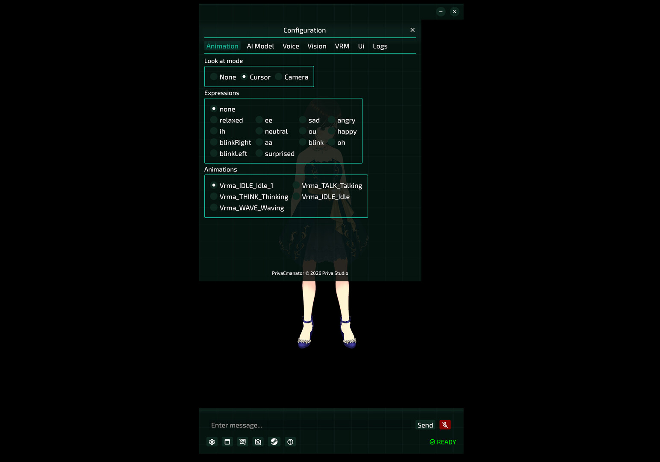Close the Configuration panel with its X
Screen dimensions: 660x462
point(412,30)
